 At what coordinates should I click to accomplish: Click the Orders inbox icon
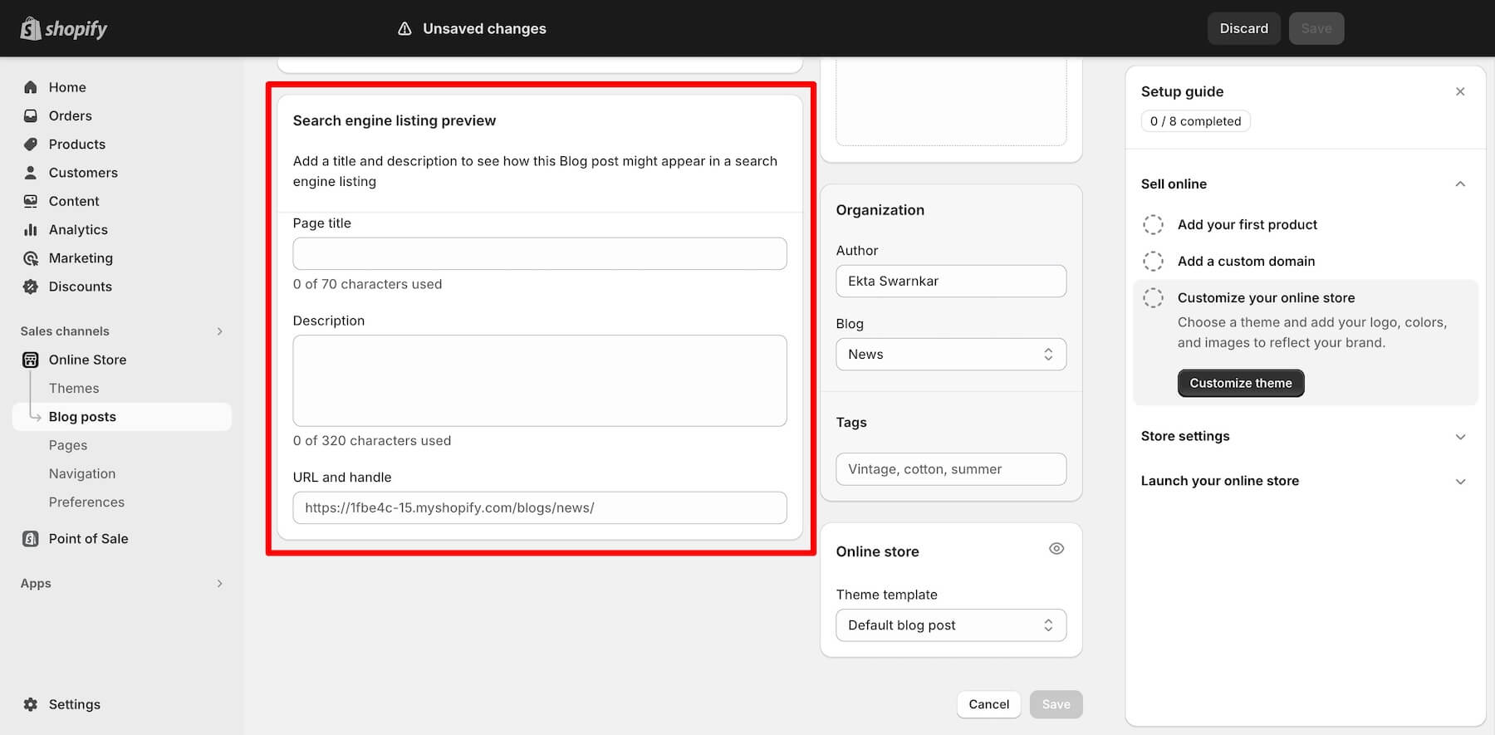(31, 115)
